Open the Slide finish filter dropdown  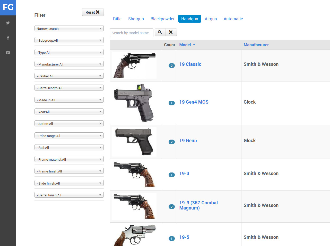(x=69, y=183)
